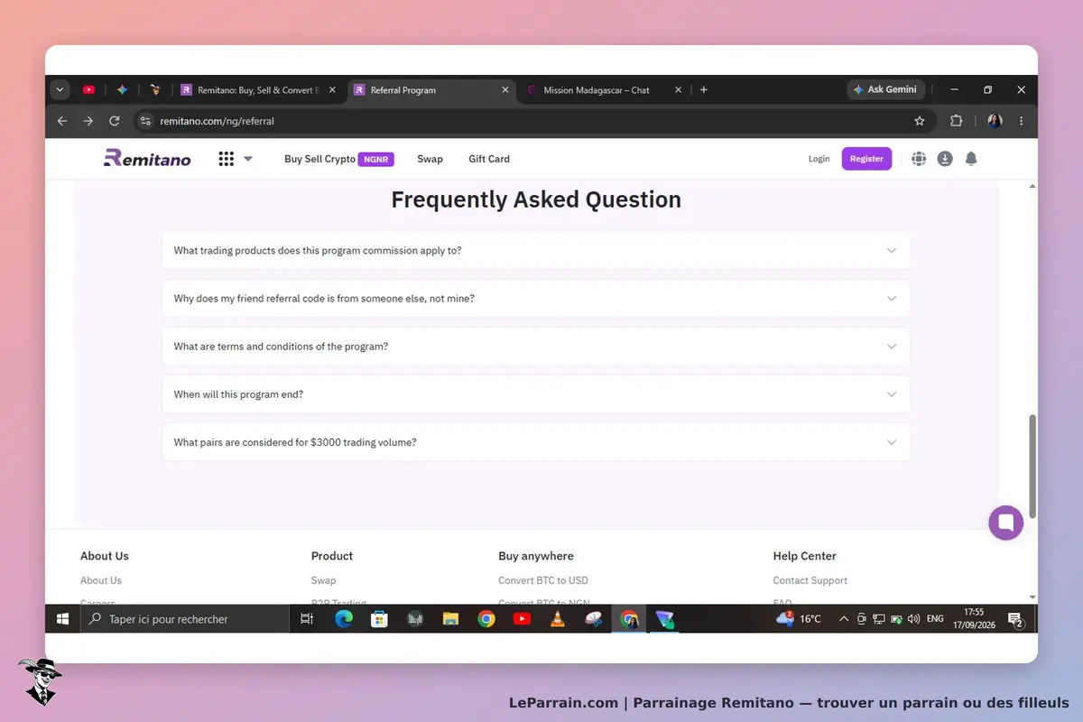Image resolution: width=1083 pixels, height=722 pixels.
Task: Open the Chrome profile avatar
Action: [995, 121]
